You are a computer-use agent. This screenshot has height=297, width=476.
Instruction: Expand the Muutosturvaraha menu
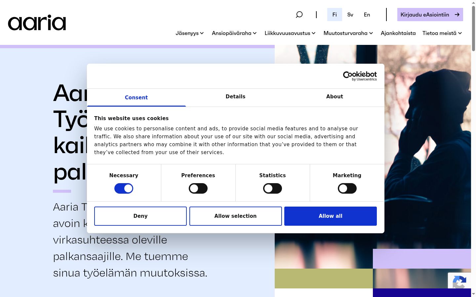[x=348, y=33]
